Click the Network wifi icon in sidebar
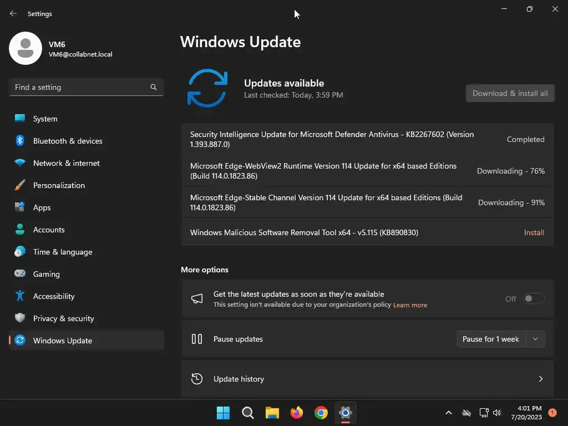Screen dimensions: 568x426 [x=20, y=163]
